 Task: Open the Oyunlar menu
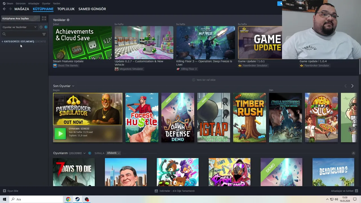[46, 3]
